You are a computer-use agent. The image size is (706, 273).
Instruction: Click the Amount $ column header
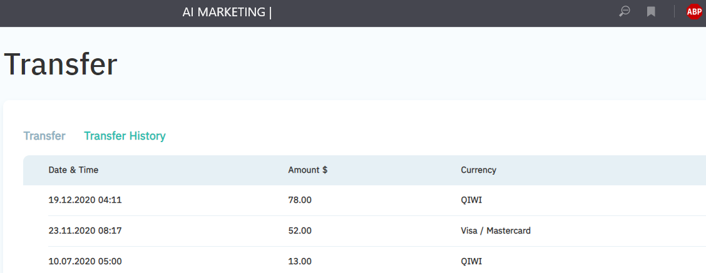[x=307, y=170]
